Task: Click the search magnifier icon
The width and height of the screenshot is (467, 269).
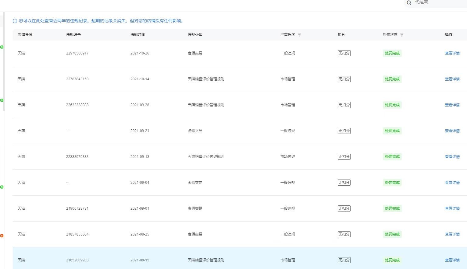Action: (409, 3)
